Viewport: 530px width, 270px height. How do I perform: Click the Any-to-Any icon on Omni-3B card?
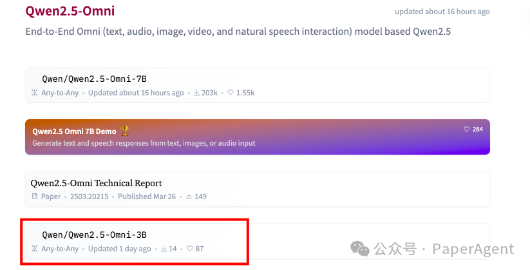click(x=35, y=249)
